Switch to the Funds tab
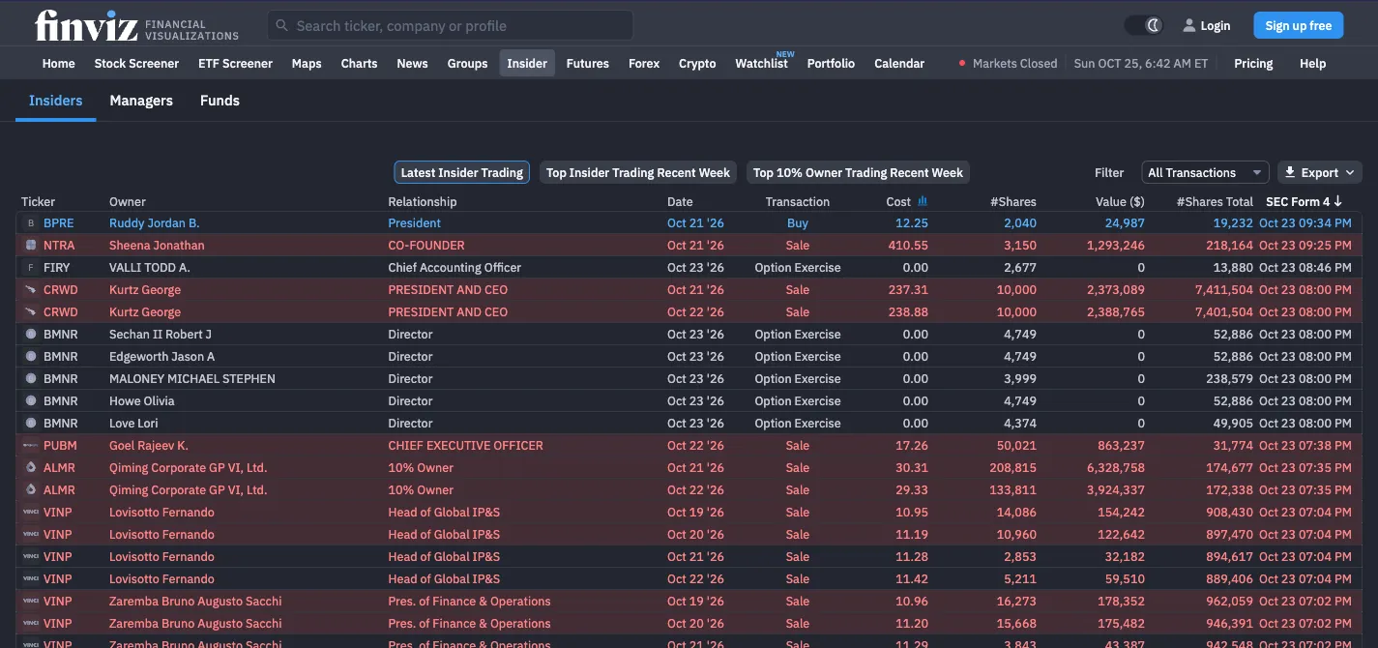Viewport: 1378px width, 648px height. click(x=220, y=101)
